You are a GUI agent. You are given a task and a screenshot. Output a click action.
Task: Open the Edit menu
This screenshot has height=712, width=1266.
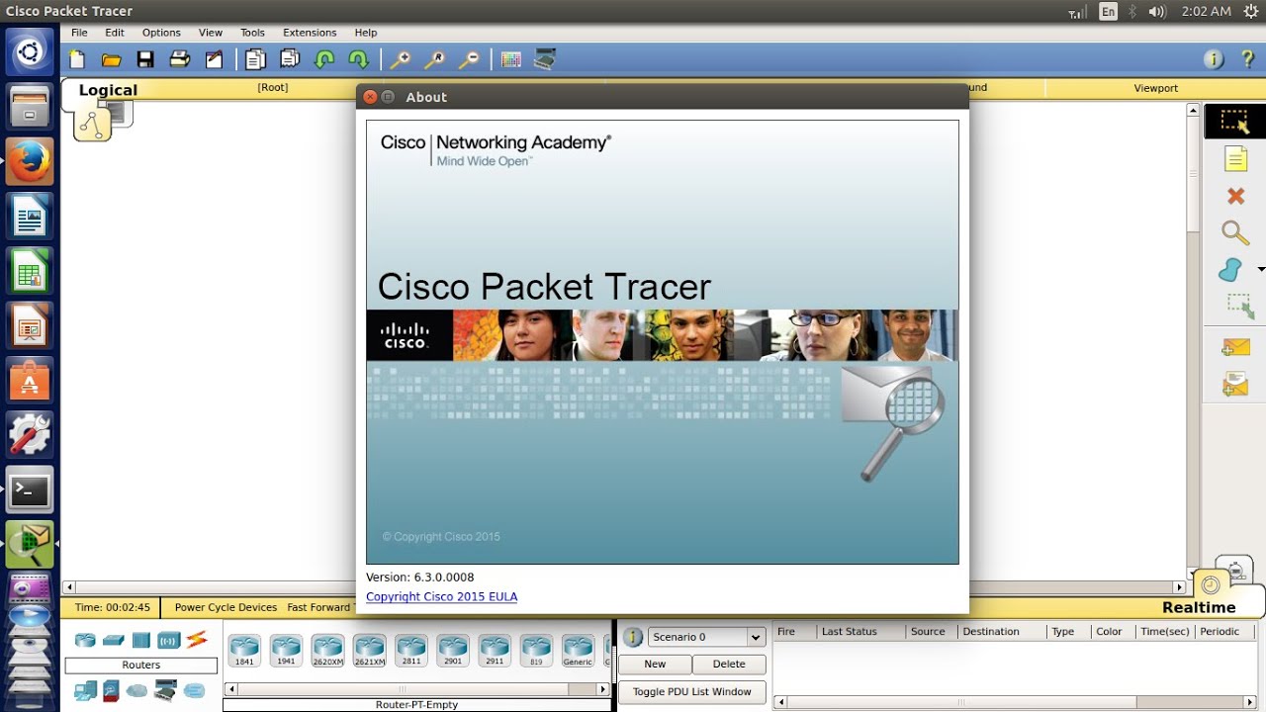(115, 33)
